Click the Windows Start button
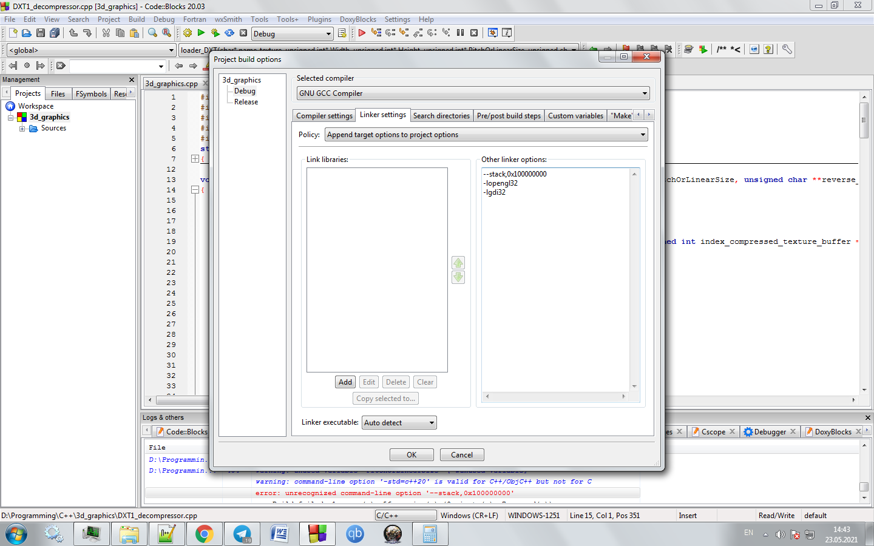 (x=16, y=534)
